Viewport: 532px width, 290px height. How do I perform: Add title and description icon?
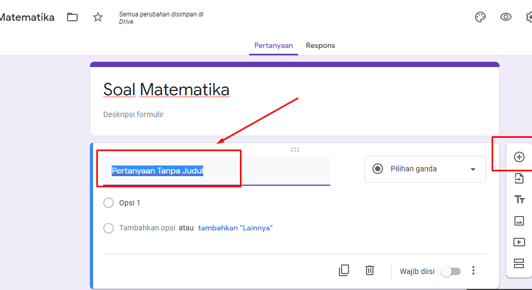coord(519,200)
